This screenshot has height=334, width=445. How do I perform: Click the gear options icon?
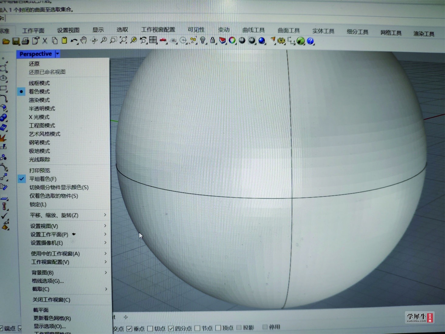pos(281,40)
